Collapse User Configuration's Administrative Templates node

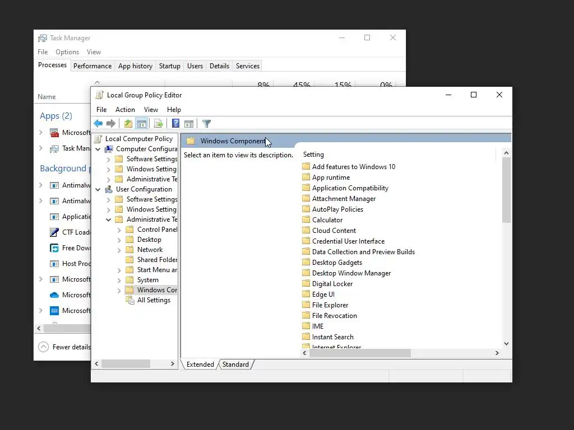[x=108, y=219]
